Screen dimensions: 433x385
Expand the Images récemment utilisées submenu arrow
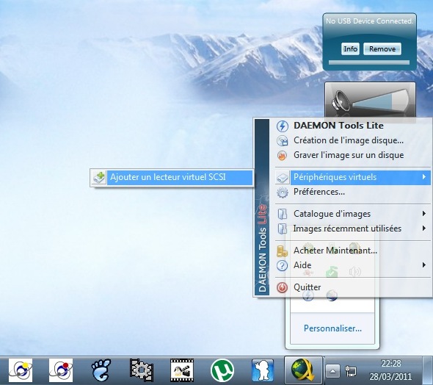424,228
